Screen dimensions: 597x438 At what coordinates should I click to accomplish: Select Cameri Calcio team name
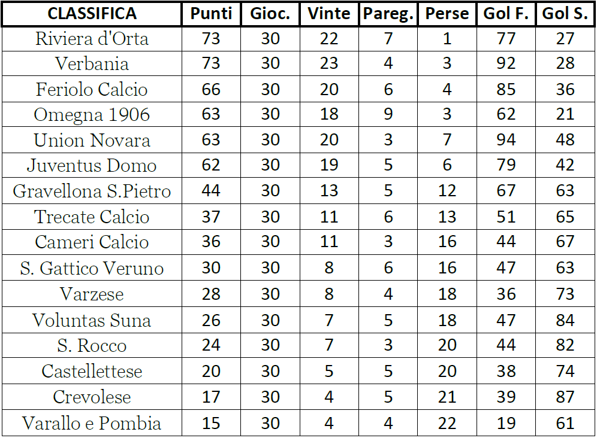click(x=92, y=242)
